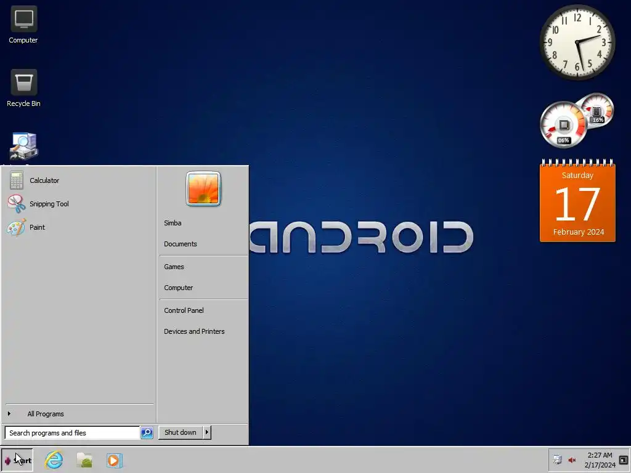
Task: Click the show desktop icon in tray
Action: pyautogui.click(x=624, y=459)
